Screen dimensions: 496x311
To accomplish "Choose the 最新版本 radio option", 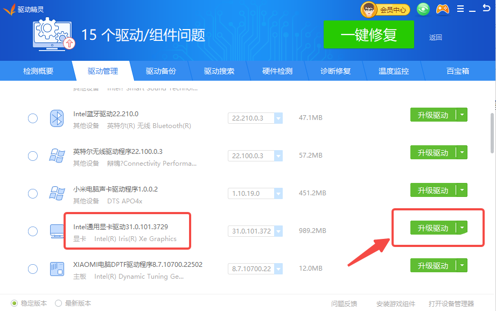I will click(x=58, y=303).
